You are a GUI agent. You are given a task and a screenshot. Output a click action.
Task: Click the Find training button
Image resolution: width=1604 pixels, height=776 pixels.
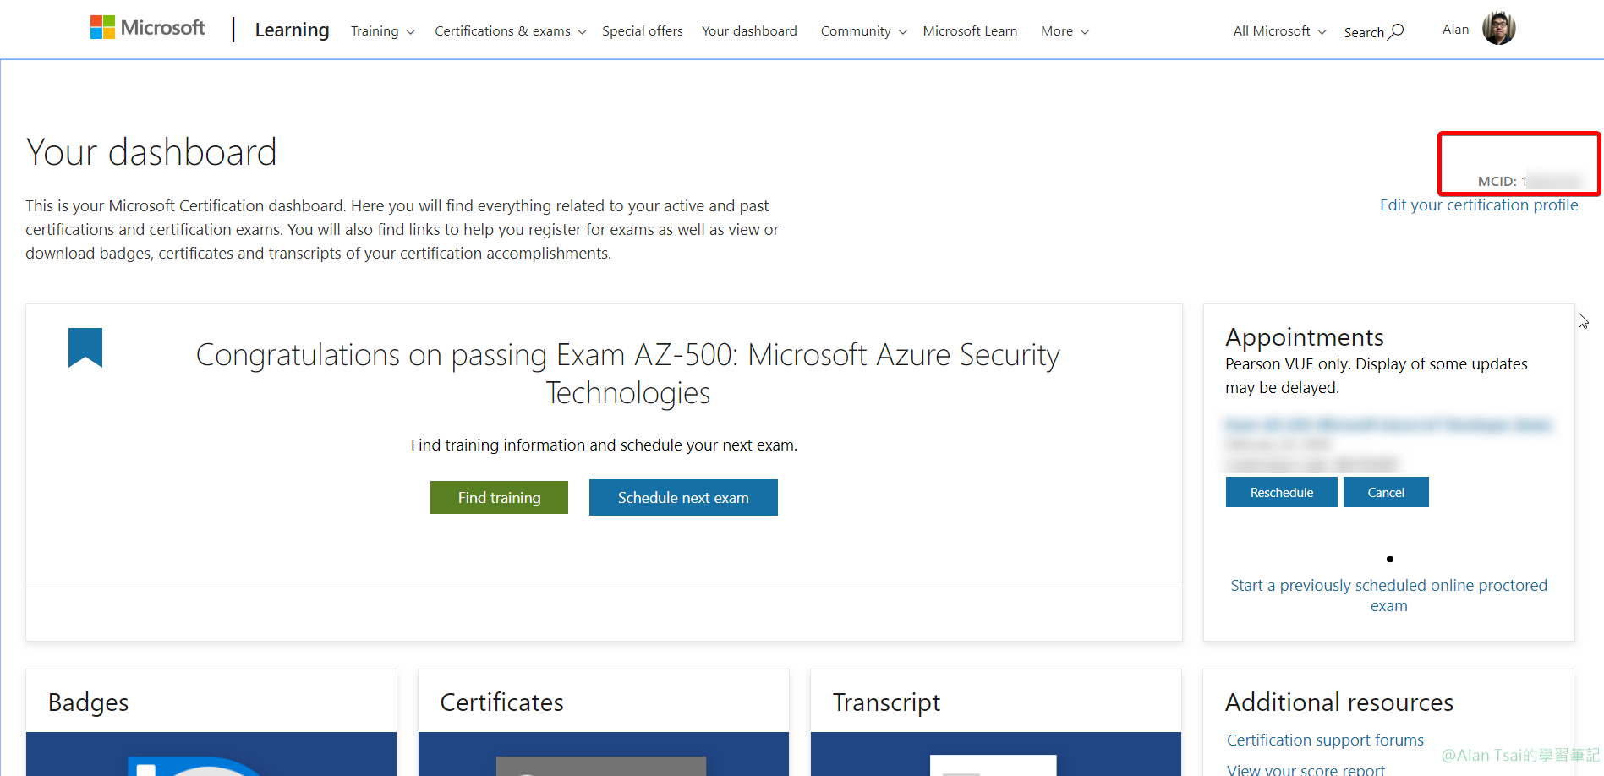[x=499, y=498]
